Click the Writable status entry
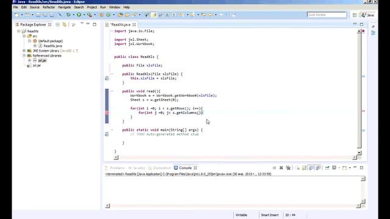Image resolution: width=390 pixels, height=219 pixels. pyautogui.click(x=241, y=215)
